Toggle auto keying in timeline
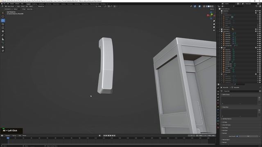This screenshot has width=262, height=147. (100, 136)
